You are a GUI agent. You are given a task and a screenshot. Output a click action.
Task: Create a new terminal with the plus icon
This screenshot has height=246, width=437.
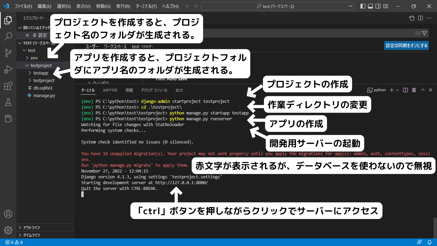[391, 90]
